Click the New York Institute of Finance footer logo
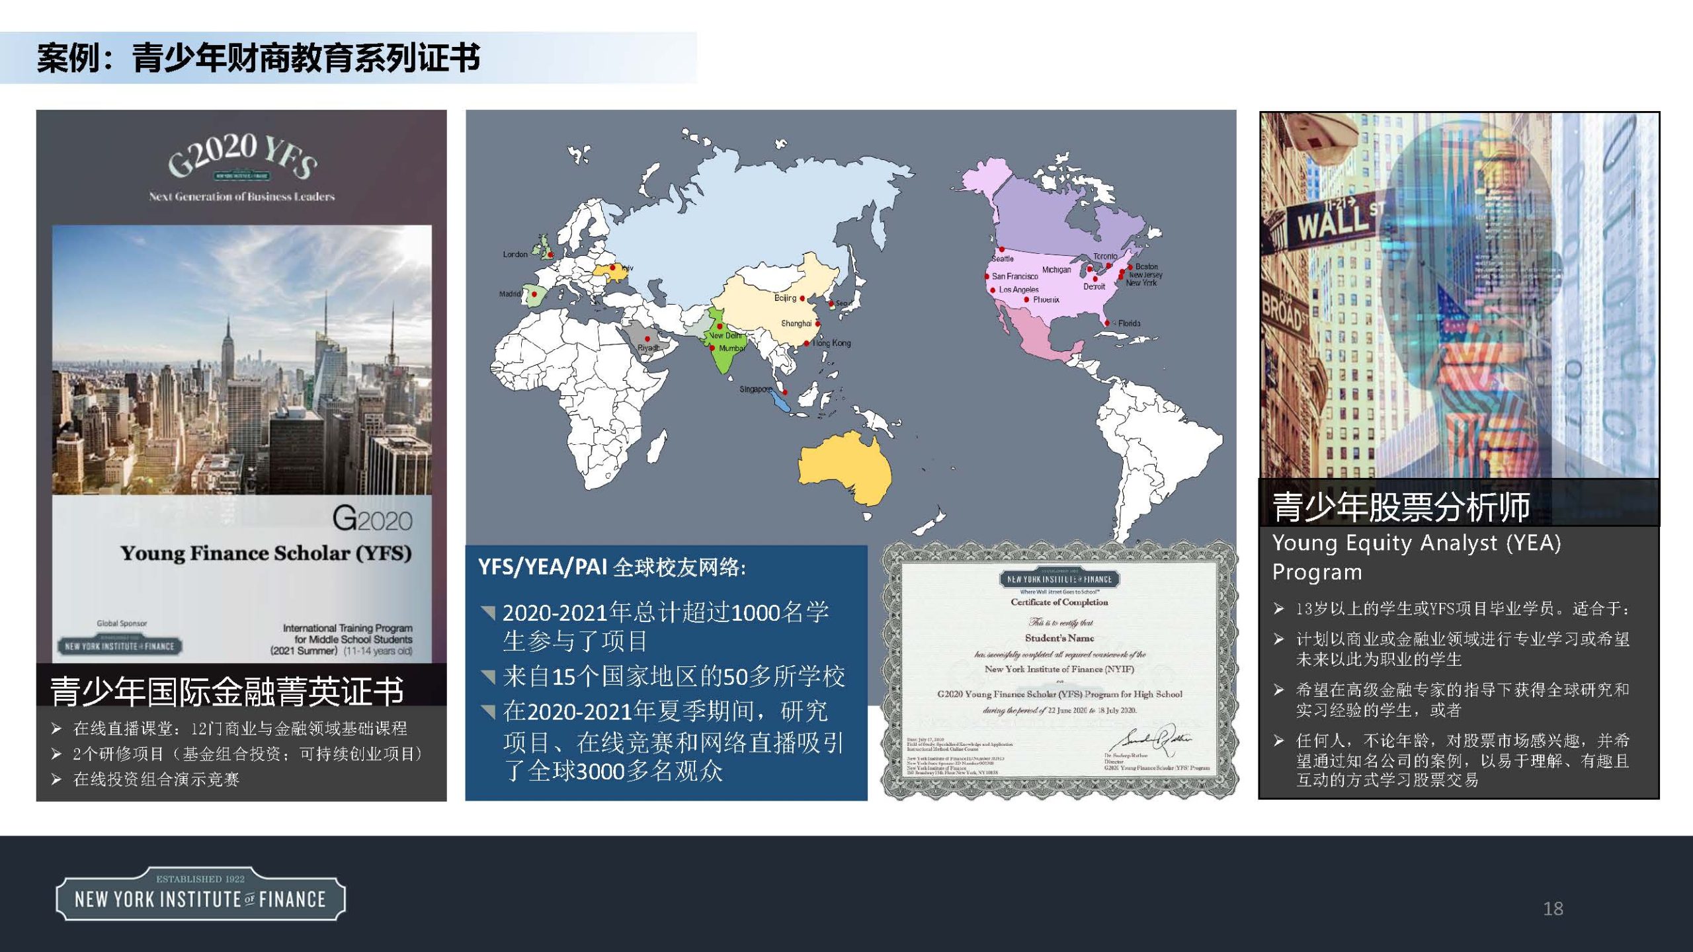This screenshot has height=952, width=1693. tap(200, 894)
